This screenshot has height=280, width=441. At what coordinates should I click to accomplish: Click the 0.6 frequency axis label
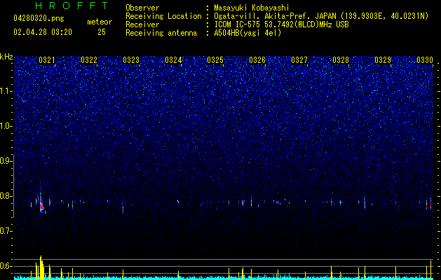6,266
